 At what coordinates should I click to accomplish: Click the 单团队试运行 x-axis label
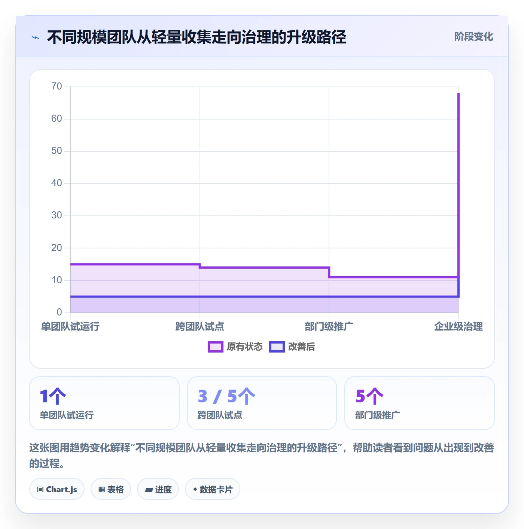coord(70,327)
